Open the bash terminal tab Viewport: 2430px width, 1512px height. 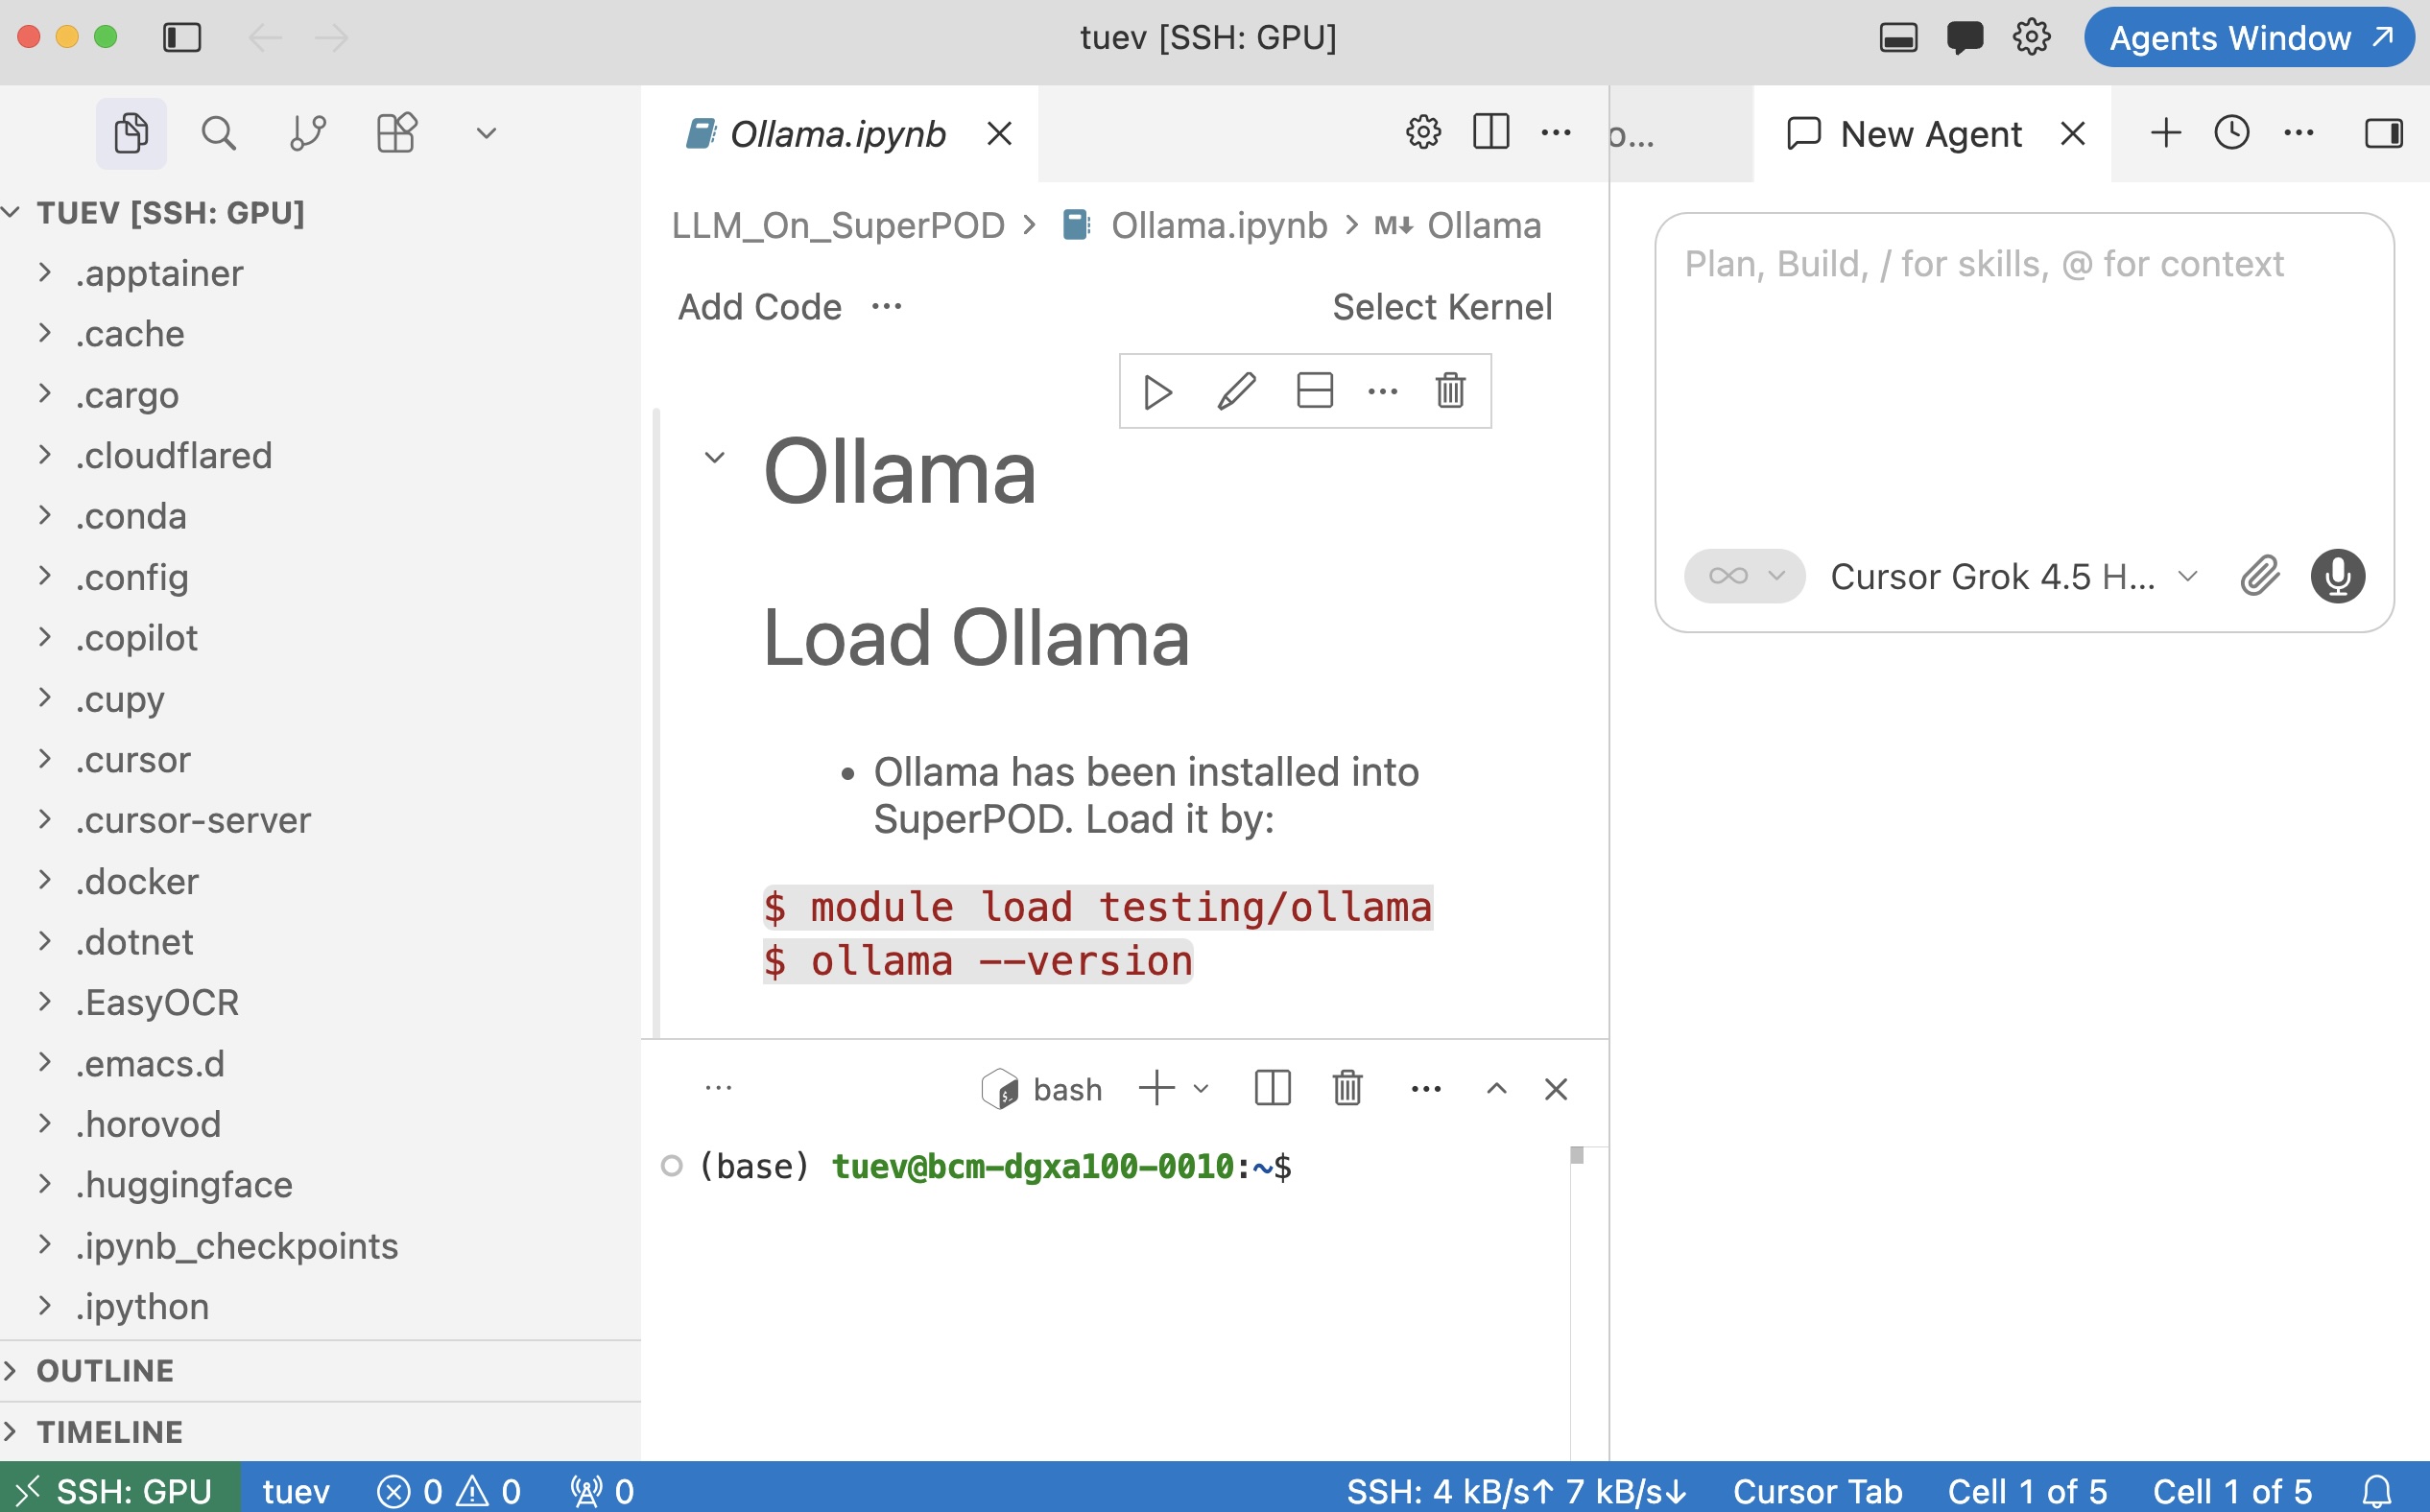pyautogui.click(x=1041, y=1089)
